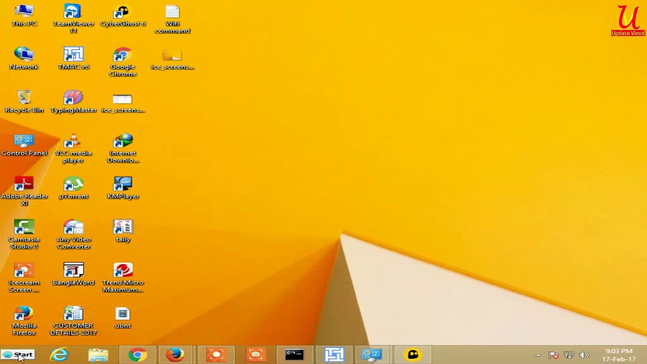Open the Start button on taskbar
Screen dimensions: 647x364
tap(18, 355)
